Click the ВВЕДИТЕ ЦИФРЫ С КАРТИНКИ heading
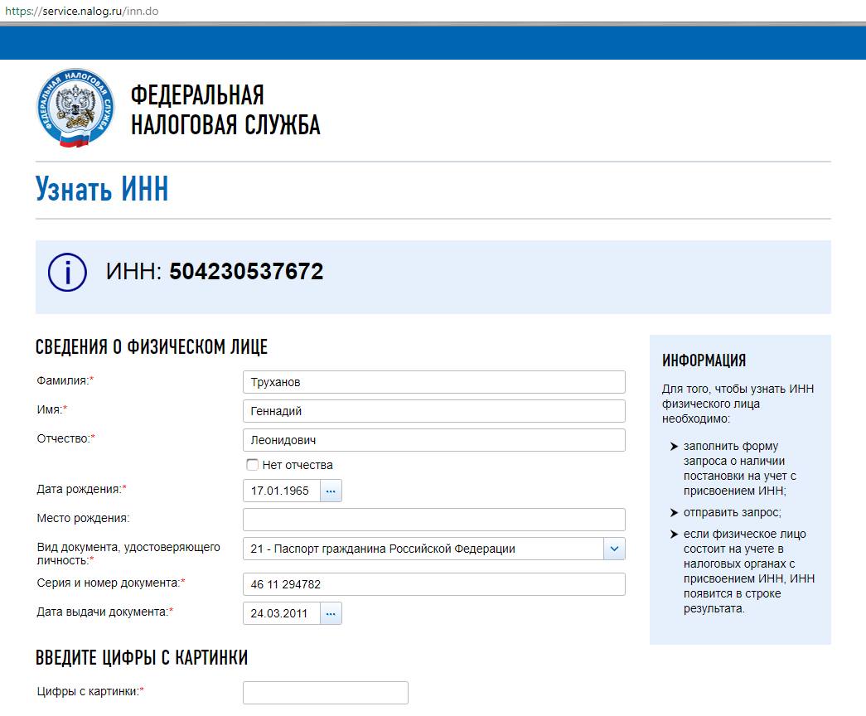The height and width of the screenshot is (716, 866). [x=142, y=657]
